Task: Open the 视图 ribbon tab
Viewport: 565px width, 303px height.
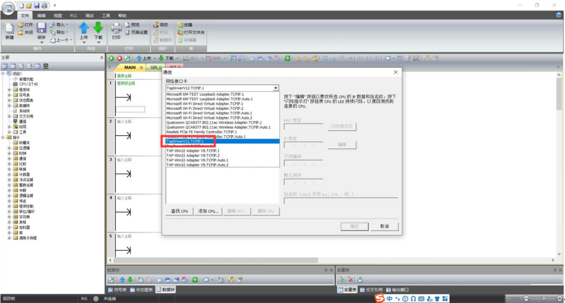Action: (58, 15)
